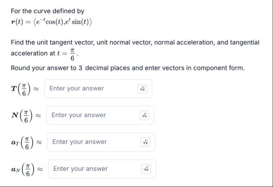Click the 'For the curve defined by' text
This screenshot has width=273, height=187.
pyautogui.click(x=47, y=11)
